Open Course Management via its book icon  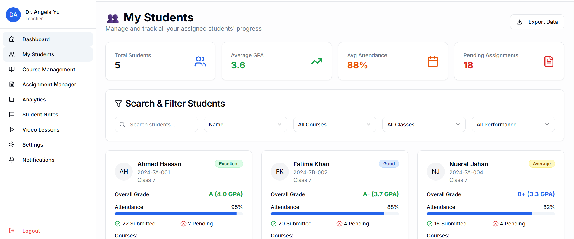12,69
